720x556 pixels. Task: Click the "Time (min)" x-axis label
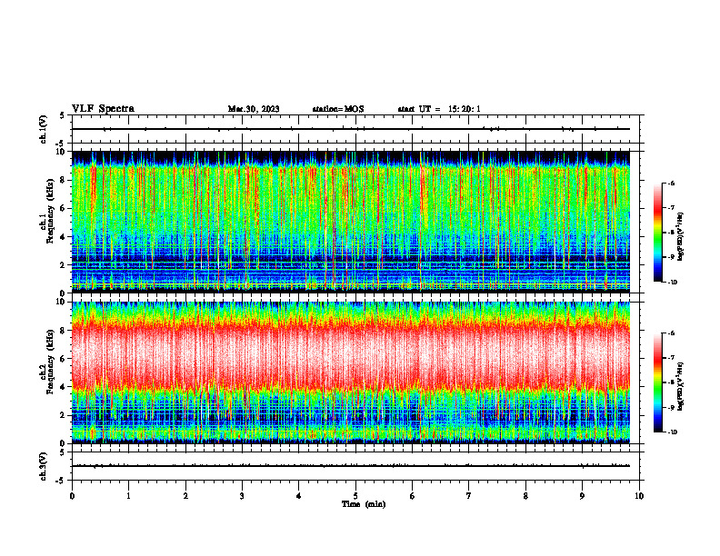[x=364, y=504]
